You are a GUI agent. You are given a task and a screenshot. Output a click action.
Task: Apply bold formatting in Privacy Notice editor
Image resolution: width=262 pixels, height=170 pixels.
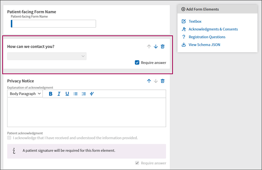(x=50, y=94)
